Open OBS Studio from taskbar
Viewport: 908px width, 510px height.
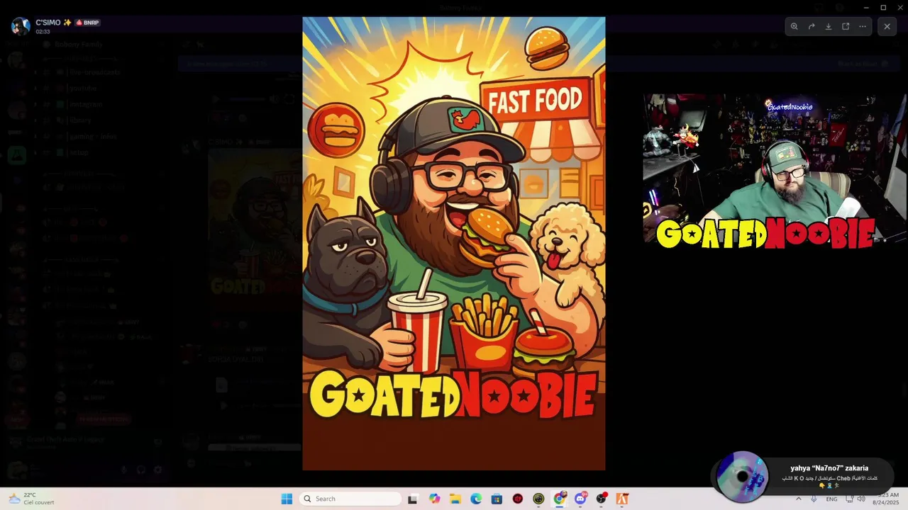click(602, 499)
